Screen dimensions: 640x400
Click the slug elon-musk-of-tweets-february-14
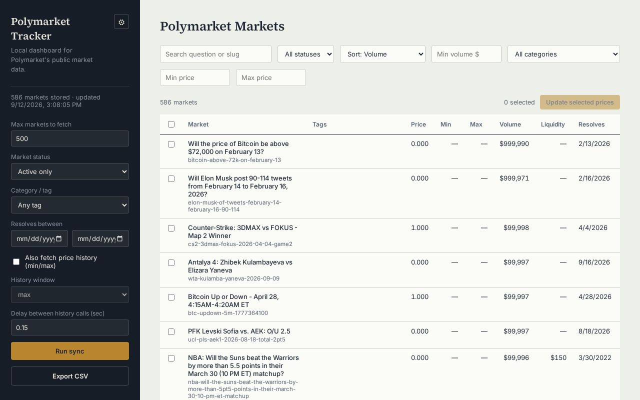click(x=234, y=206)
